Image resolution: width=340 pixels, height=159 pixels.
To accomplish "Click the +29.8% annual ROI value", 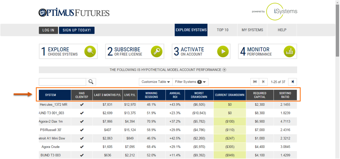I will (175, 130).
